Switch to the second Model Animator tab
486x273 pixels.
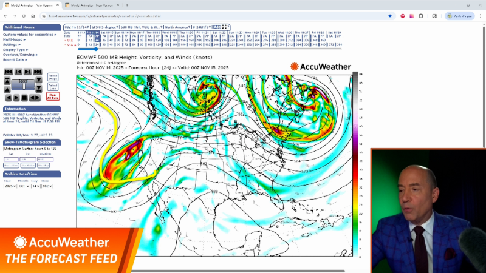coord(90,5)
